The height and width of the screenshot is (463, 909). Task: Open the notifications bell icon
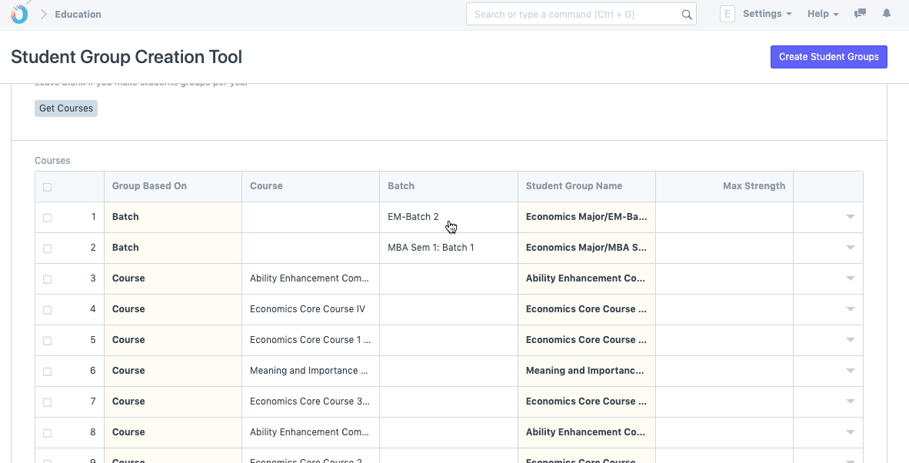pyautogui.click(x=887, y=14)
